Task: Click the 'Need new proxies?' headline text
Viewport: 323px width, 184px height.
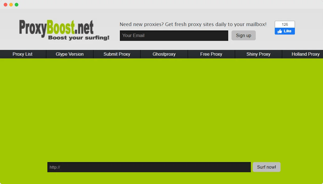Action: click(193, 24)
